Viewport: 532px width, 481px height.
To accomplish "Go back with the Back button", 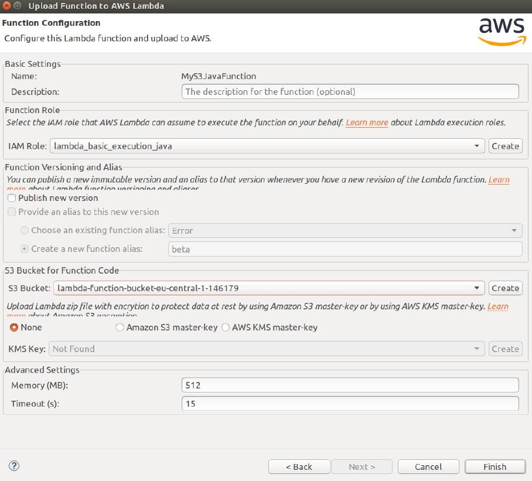I will (299, 467).
